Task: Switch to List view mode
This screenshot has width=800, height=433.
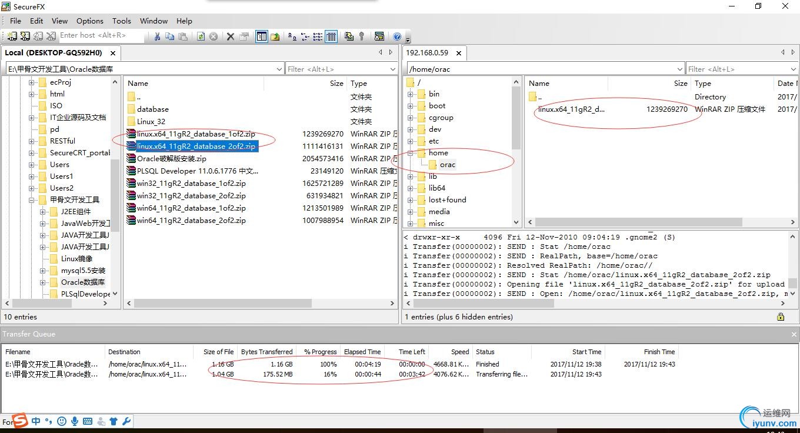Action: pos(318,36)
